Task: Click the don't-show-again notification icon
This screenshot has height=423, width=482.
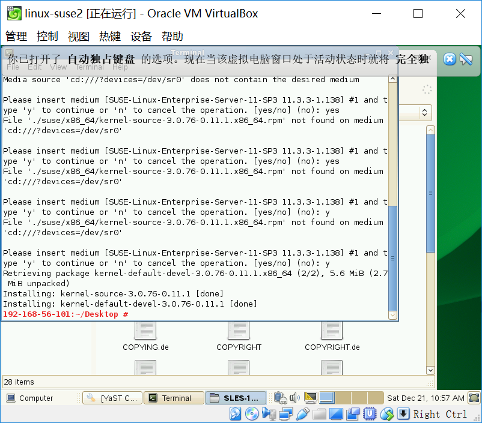Action: pyautogui.click(x=466, y=59)
